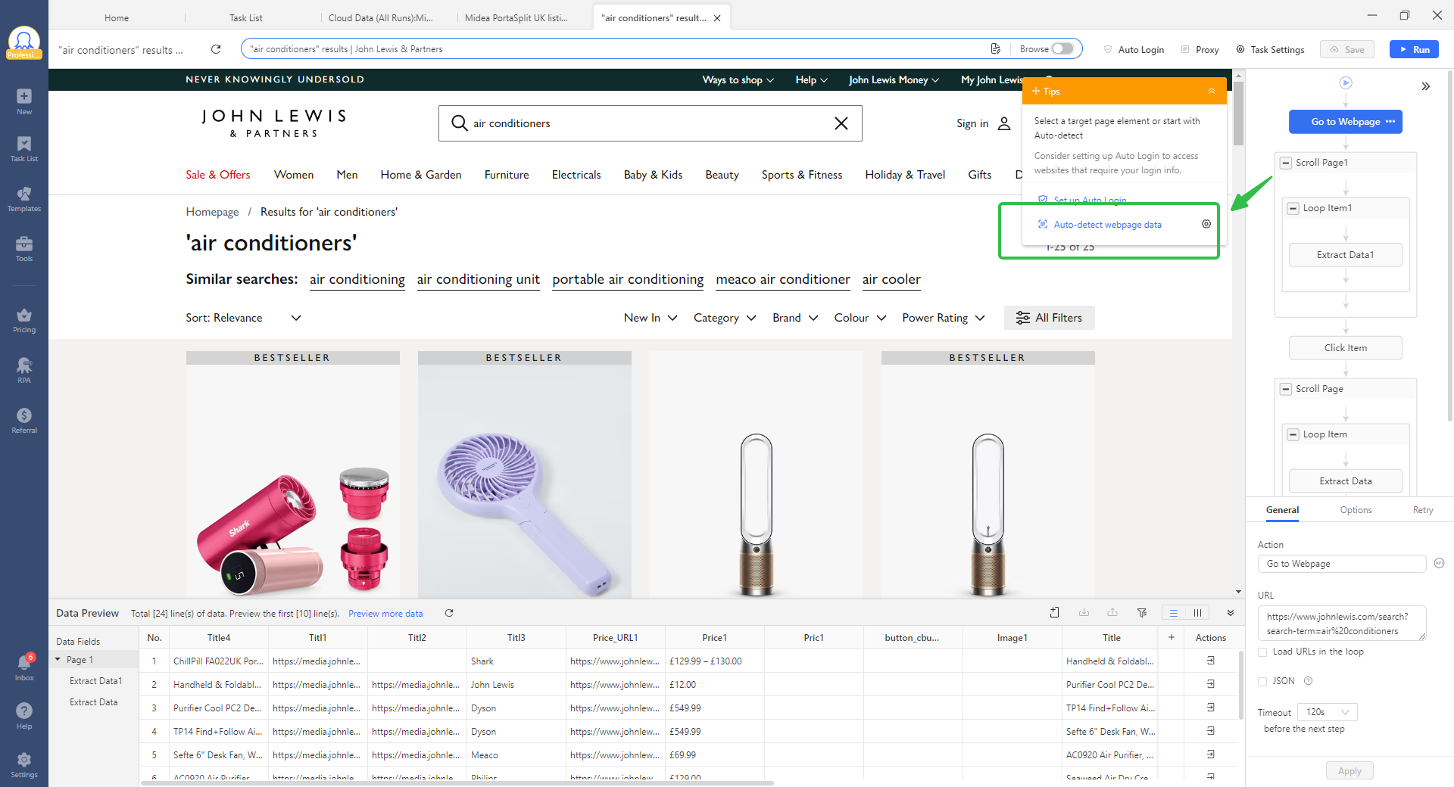
Task: Open Task Settings
Action: click(1270, 49)
